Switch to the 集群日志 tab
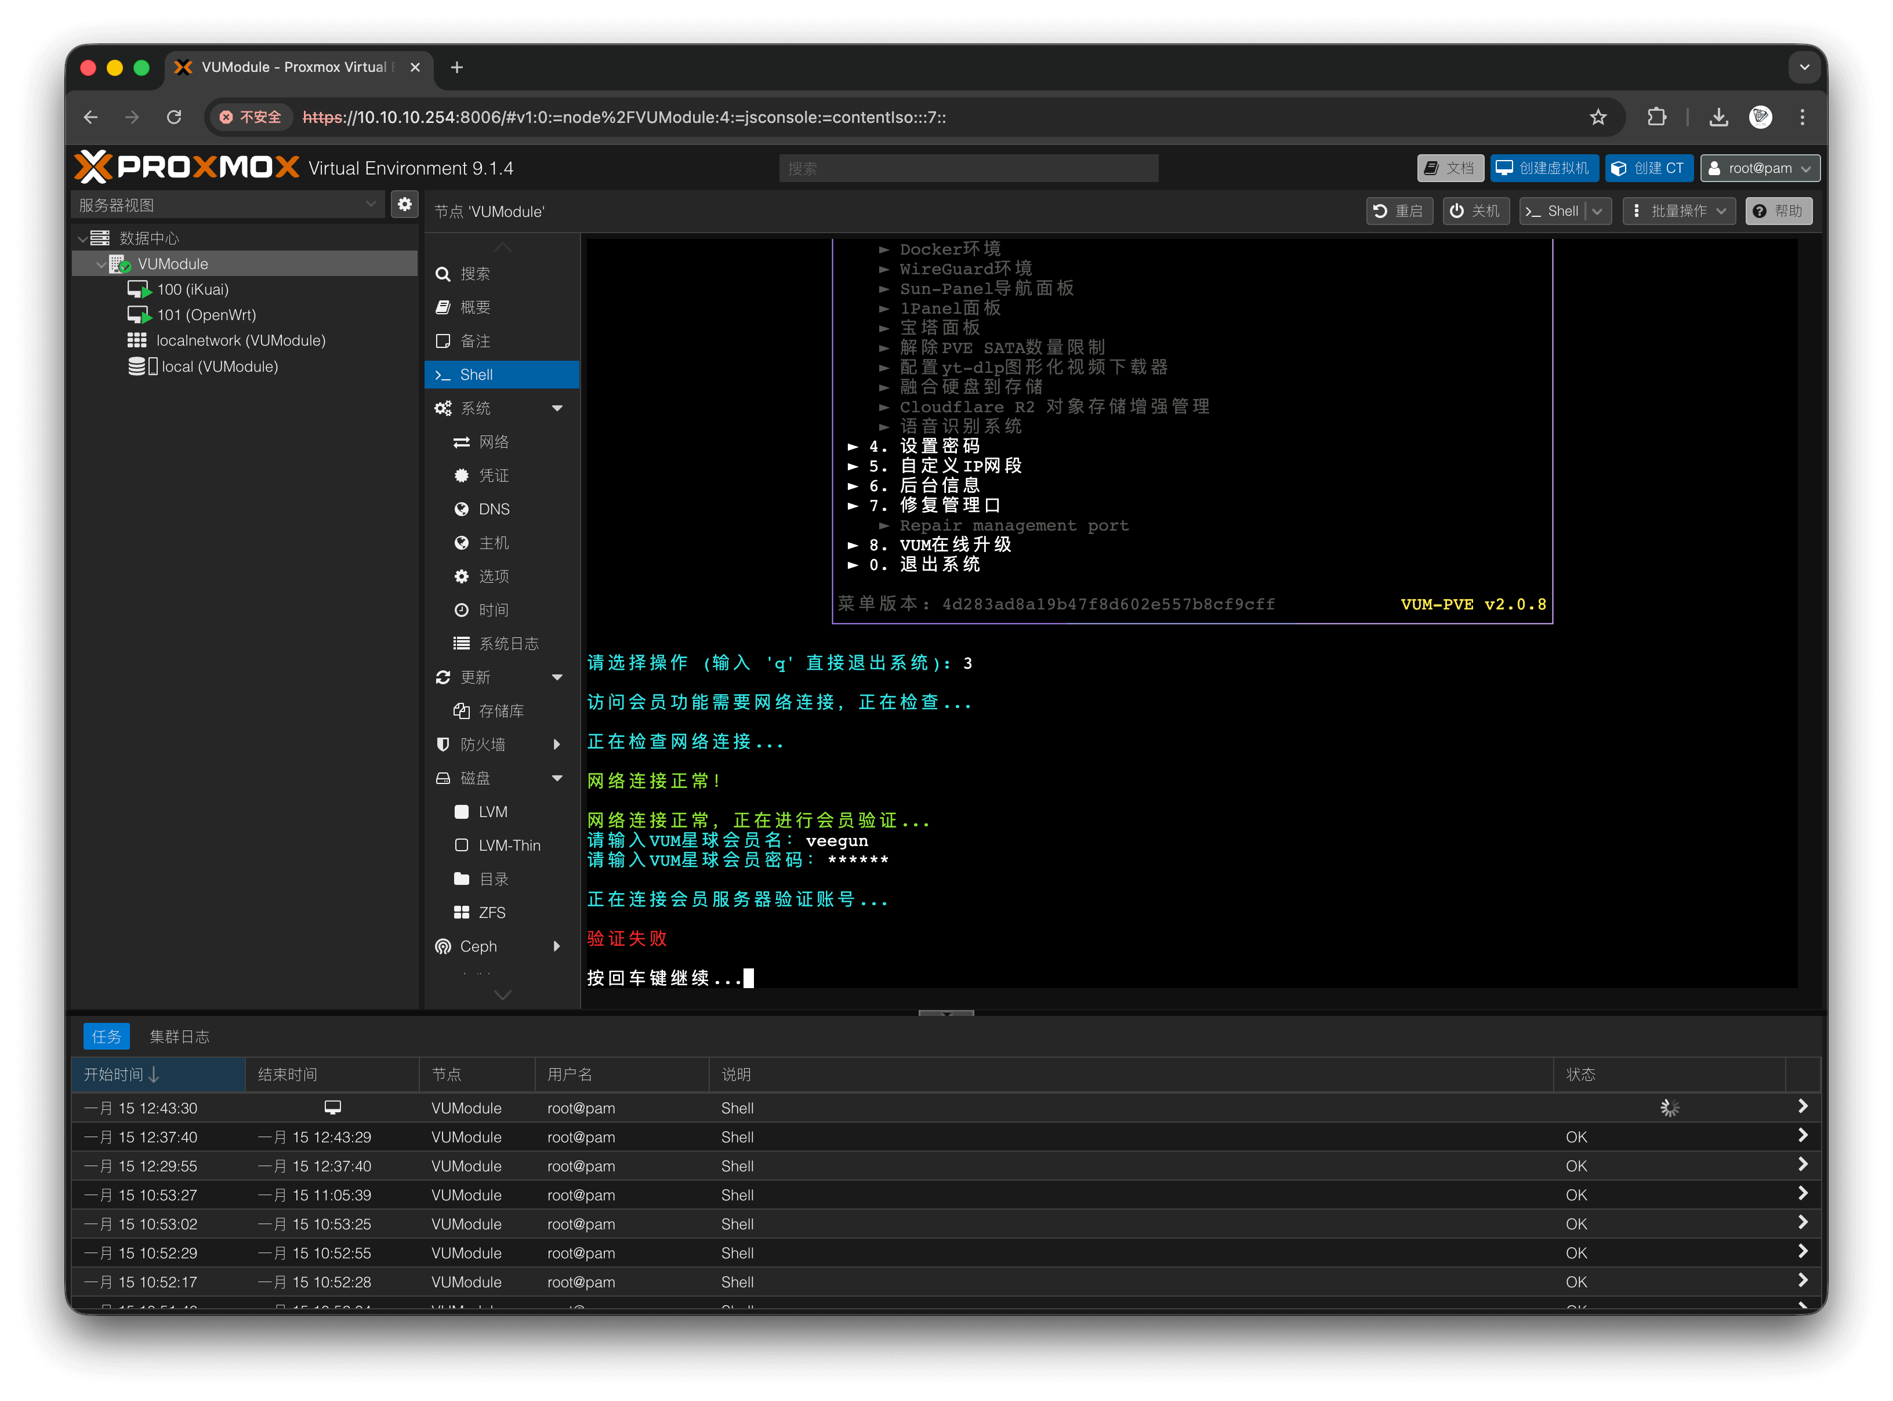This screenshot has height=1401, width=1893. coord(179,1036)
